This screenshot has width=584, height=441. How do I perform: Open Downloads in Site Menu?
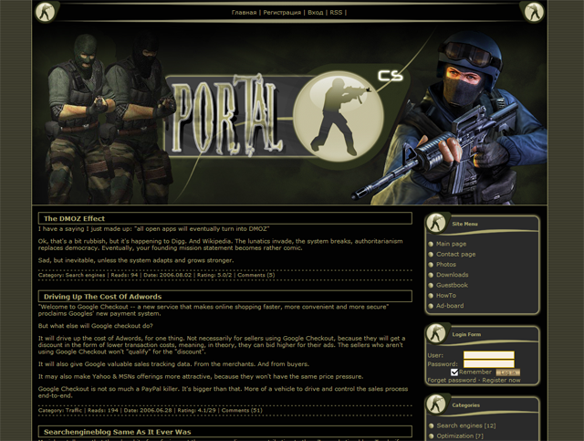(453, 275)
